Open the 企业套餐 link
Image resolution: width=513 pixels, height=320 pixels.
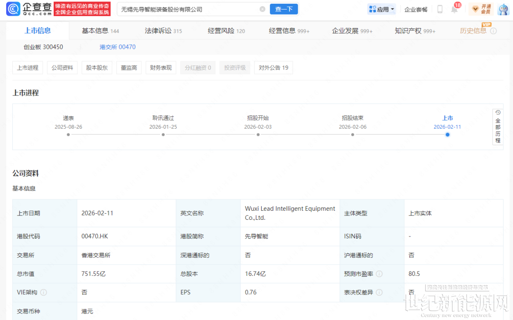coord(416,9)
